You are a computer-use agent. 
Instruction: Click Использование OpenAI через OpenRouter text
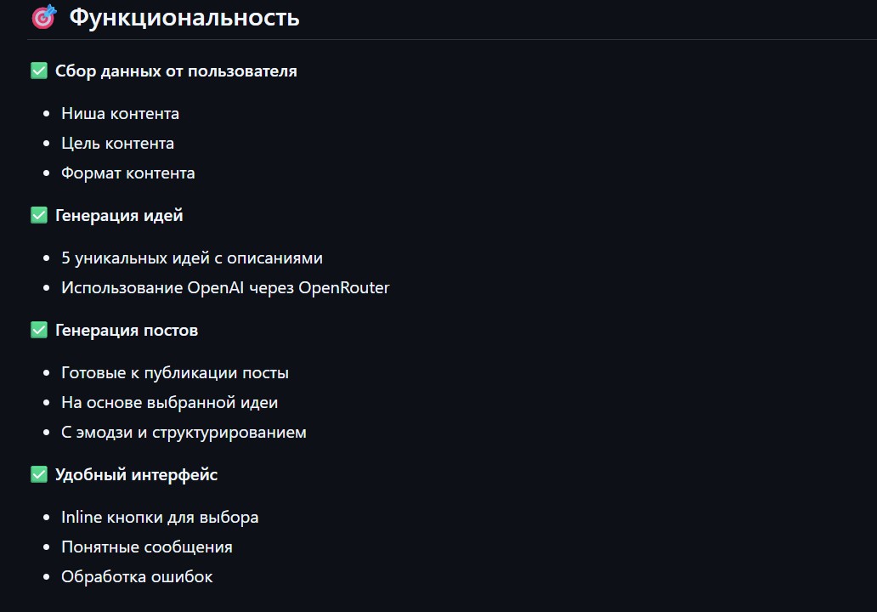click(225, 287)
